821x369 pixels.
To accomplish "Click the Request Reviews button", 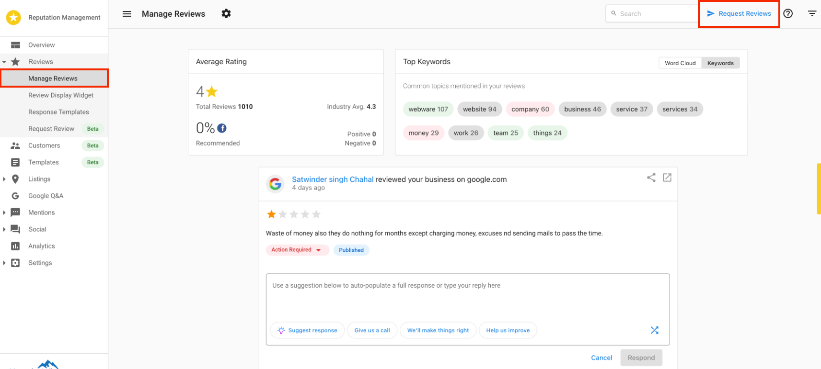I will click(739, 13).
